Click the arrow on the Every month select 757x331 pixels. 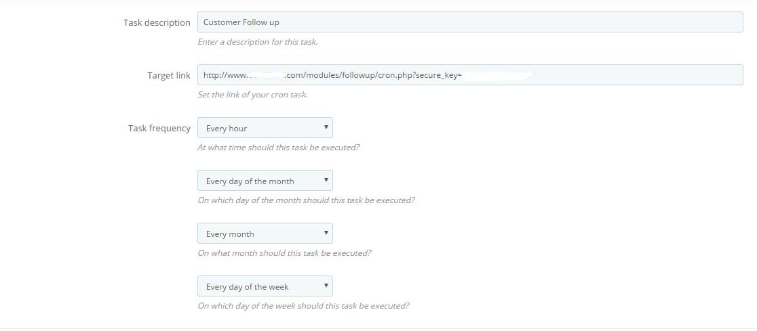326,233
